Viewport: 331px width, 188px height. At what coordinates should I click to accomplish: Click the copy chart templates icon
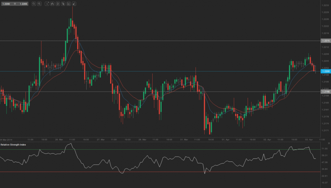(63, 4)
